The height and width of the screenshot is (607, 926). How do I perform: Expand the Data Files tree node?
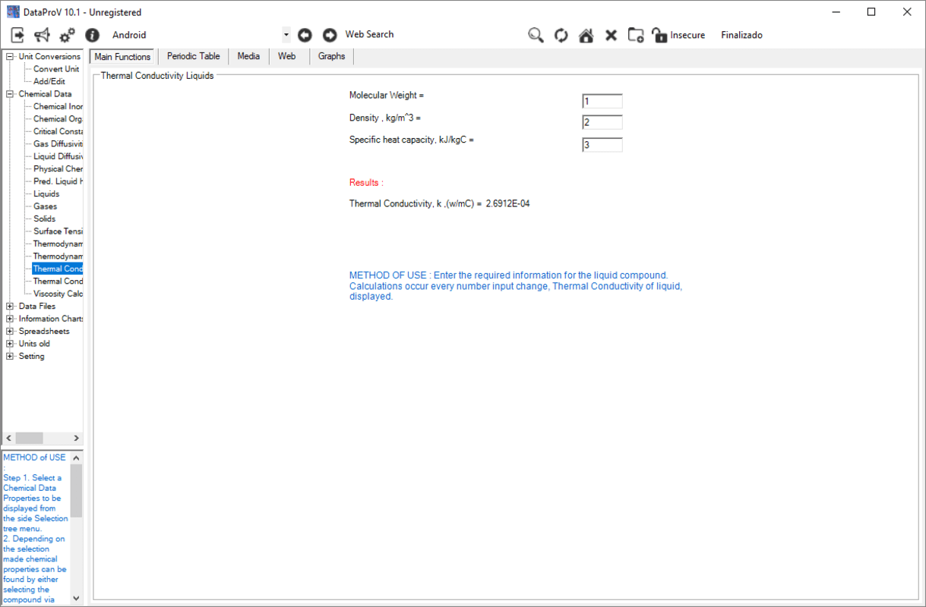[10, 307]
